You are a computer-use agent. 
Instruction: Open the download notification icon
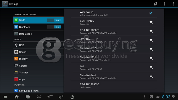coord(144,97)
